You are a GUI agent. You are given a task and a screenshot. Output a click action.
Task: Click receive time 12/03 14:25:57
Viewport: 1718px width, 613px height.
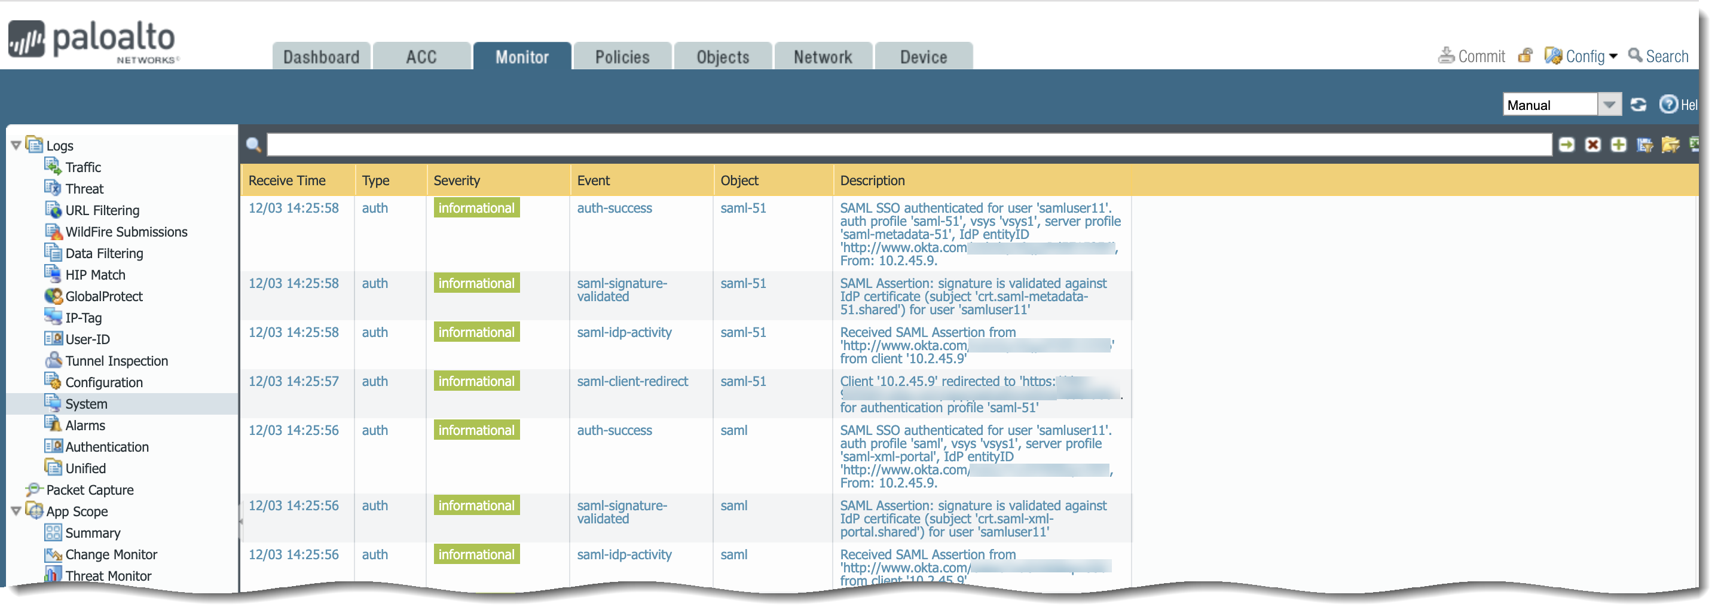(x=294, y=382)
